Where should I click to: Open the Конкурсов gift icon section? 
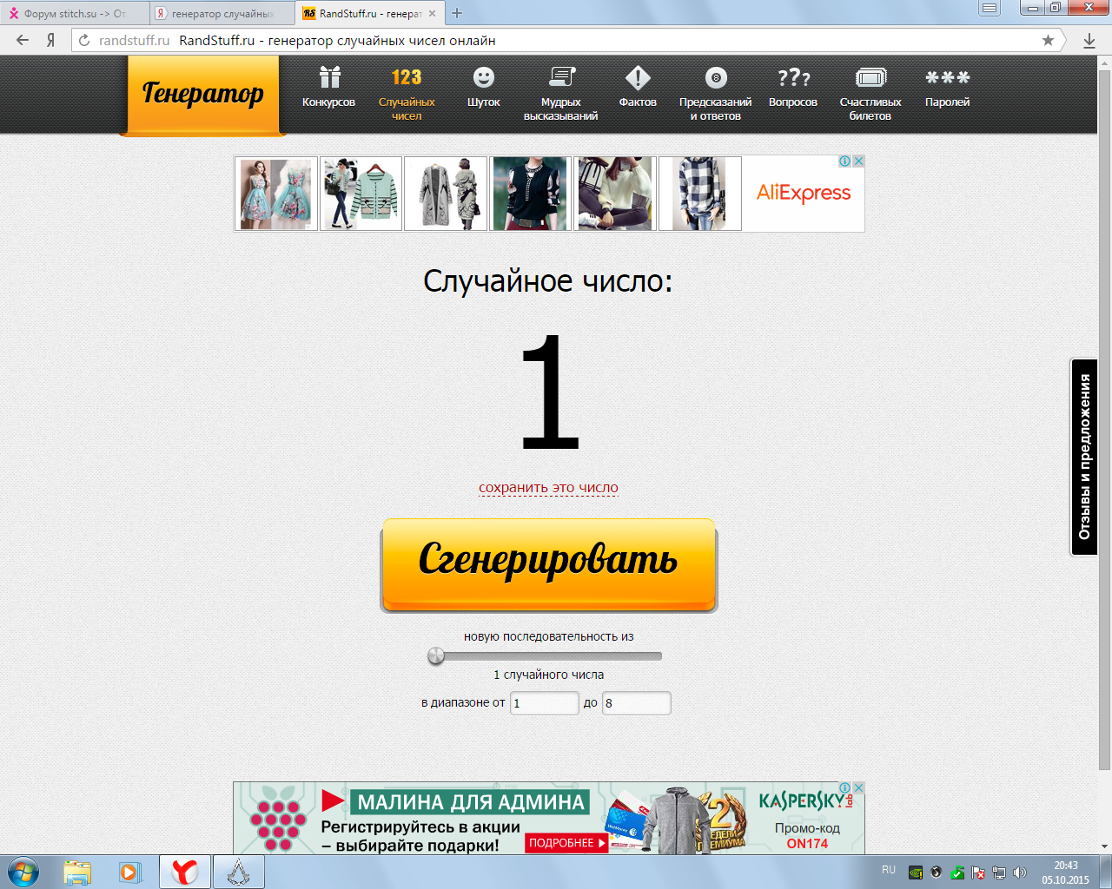(328, 79)
